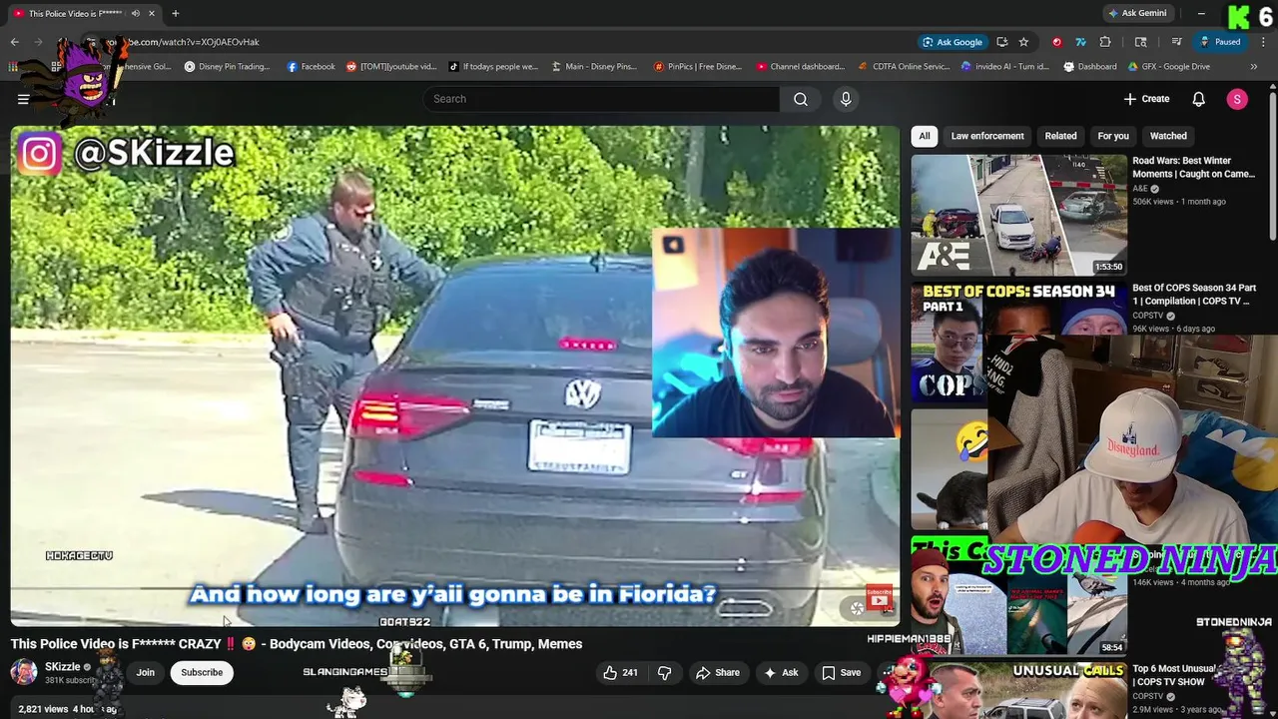Dislike the video with thumbs down
Screen dimensions: 1278x719
[x=665, y=673]
